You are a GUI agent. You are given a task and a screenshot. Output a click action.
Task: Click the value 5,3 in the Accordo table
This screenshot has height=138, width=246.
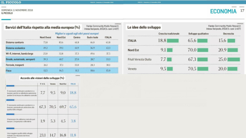coord(53,121)
